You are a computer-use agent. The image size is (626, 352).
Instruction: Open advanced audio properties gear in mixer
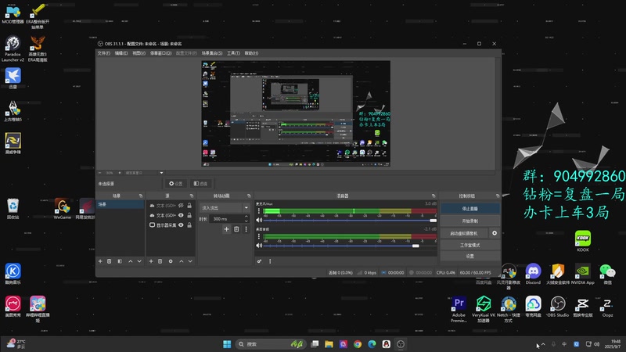260,261
